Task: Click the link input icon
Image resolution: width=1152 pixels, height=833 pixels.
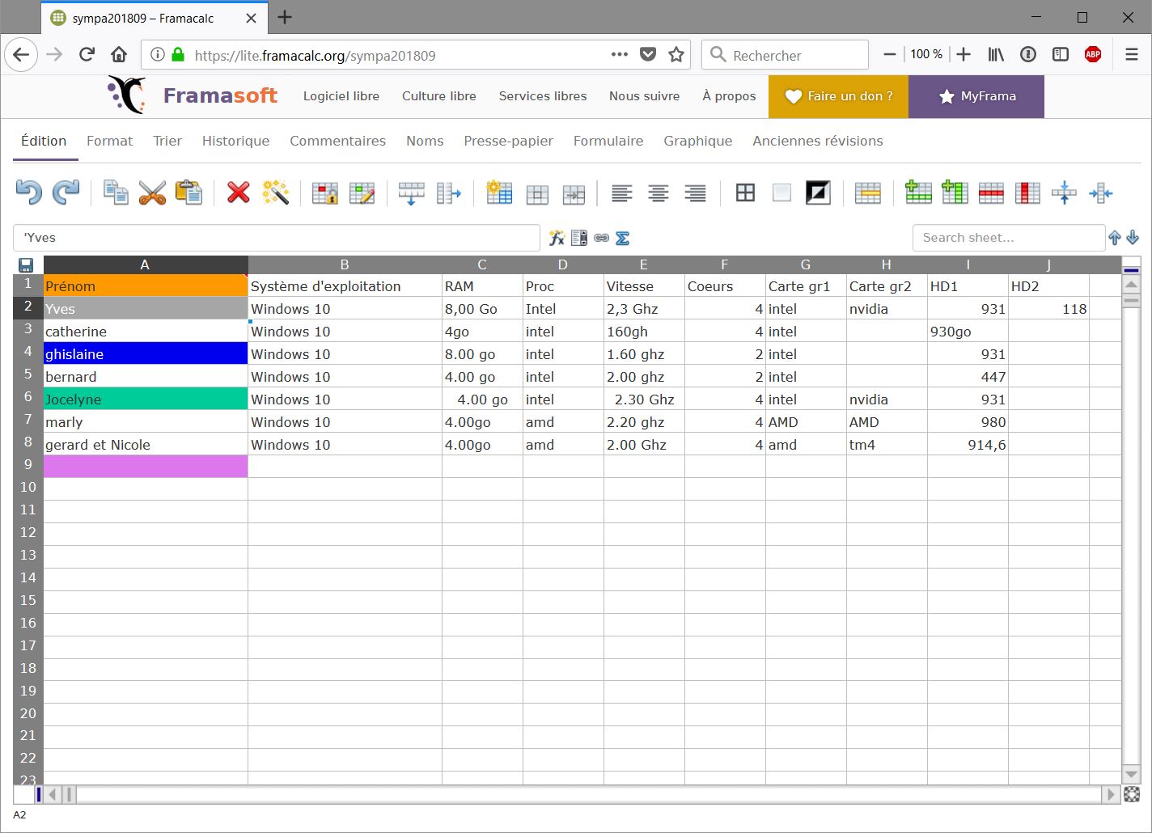Action: coord(601,238)
